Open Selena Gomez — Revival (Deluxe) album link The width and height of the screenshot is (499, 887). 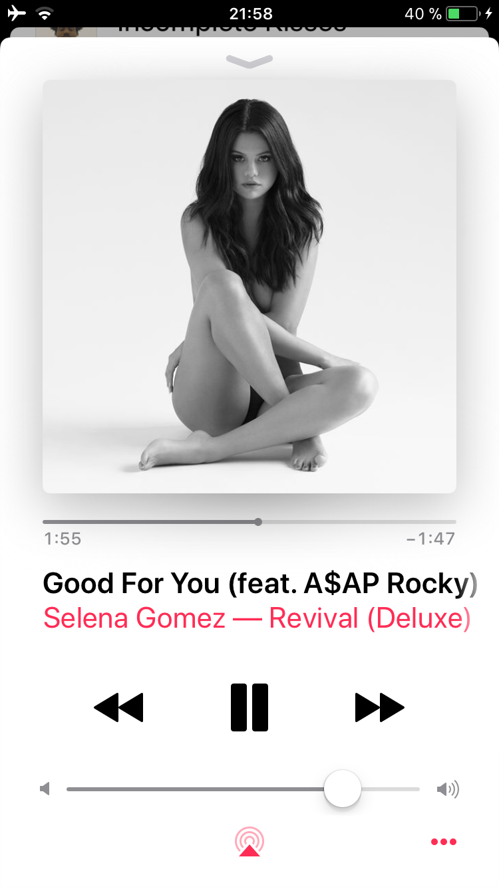[257, 618]
